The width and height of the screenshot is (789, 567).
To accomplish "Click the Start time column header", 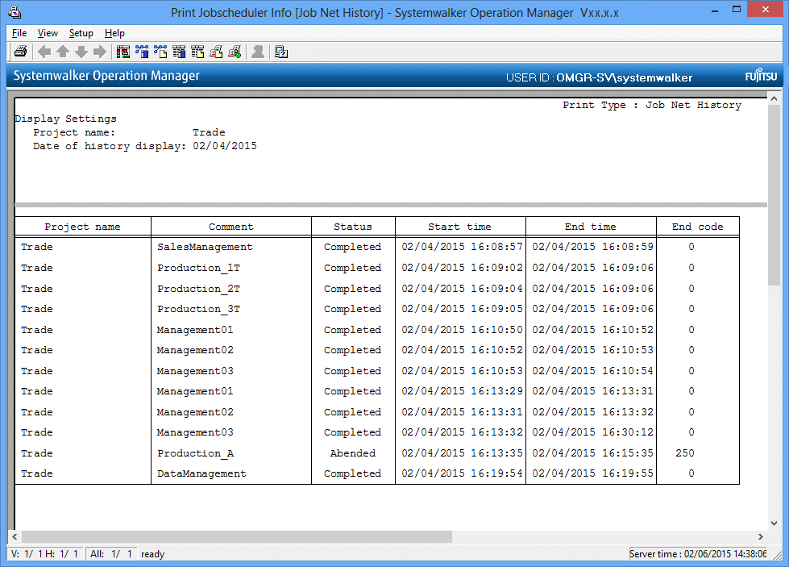I will click(x=459, y=227).
